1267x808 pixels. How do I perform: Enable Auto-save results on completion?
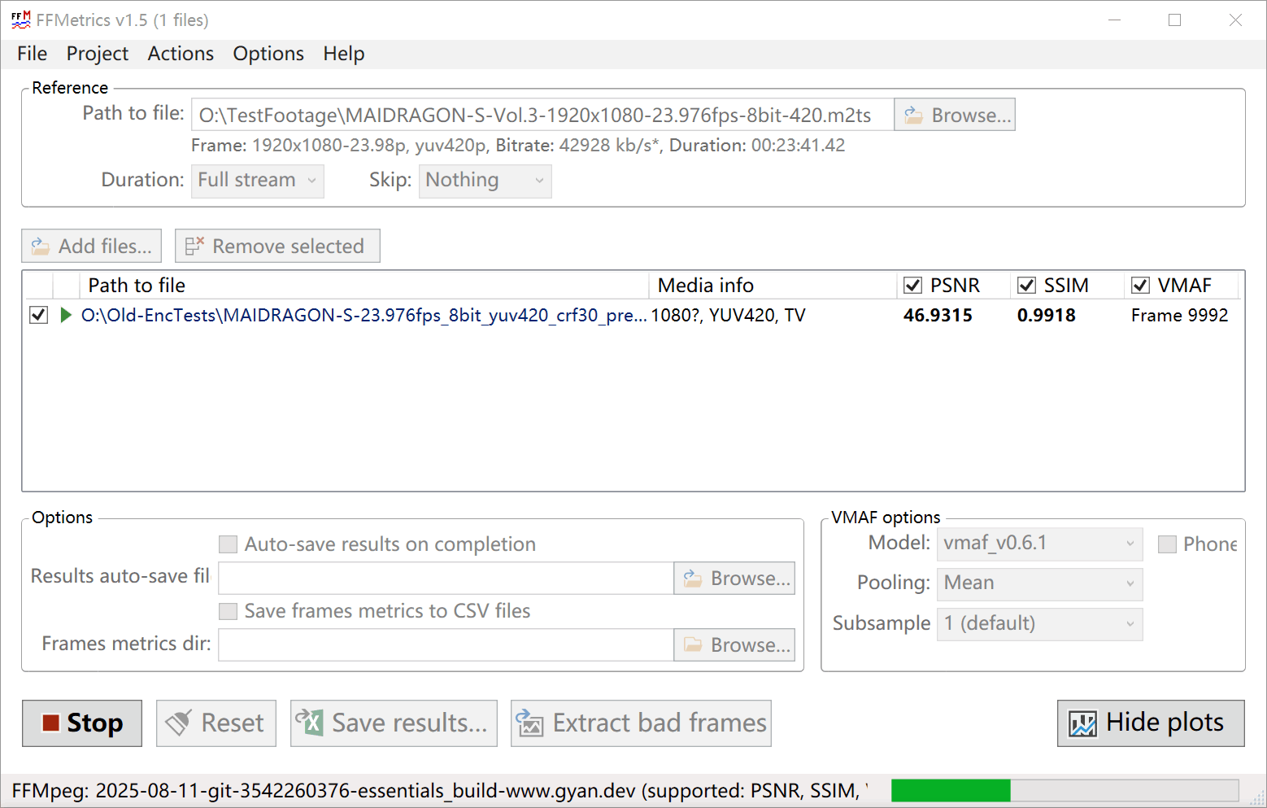point(229,544)
